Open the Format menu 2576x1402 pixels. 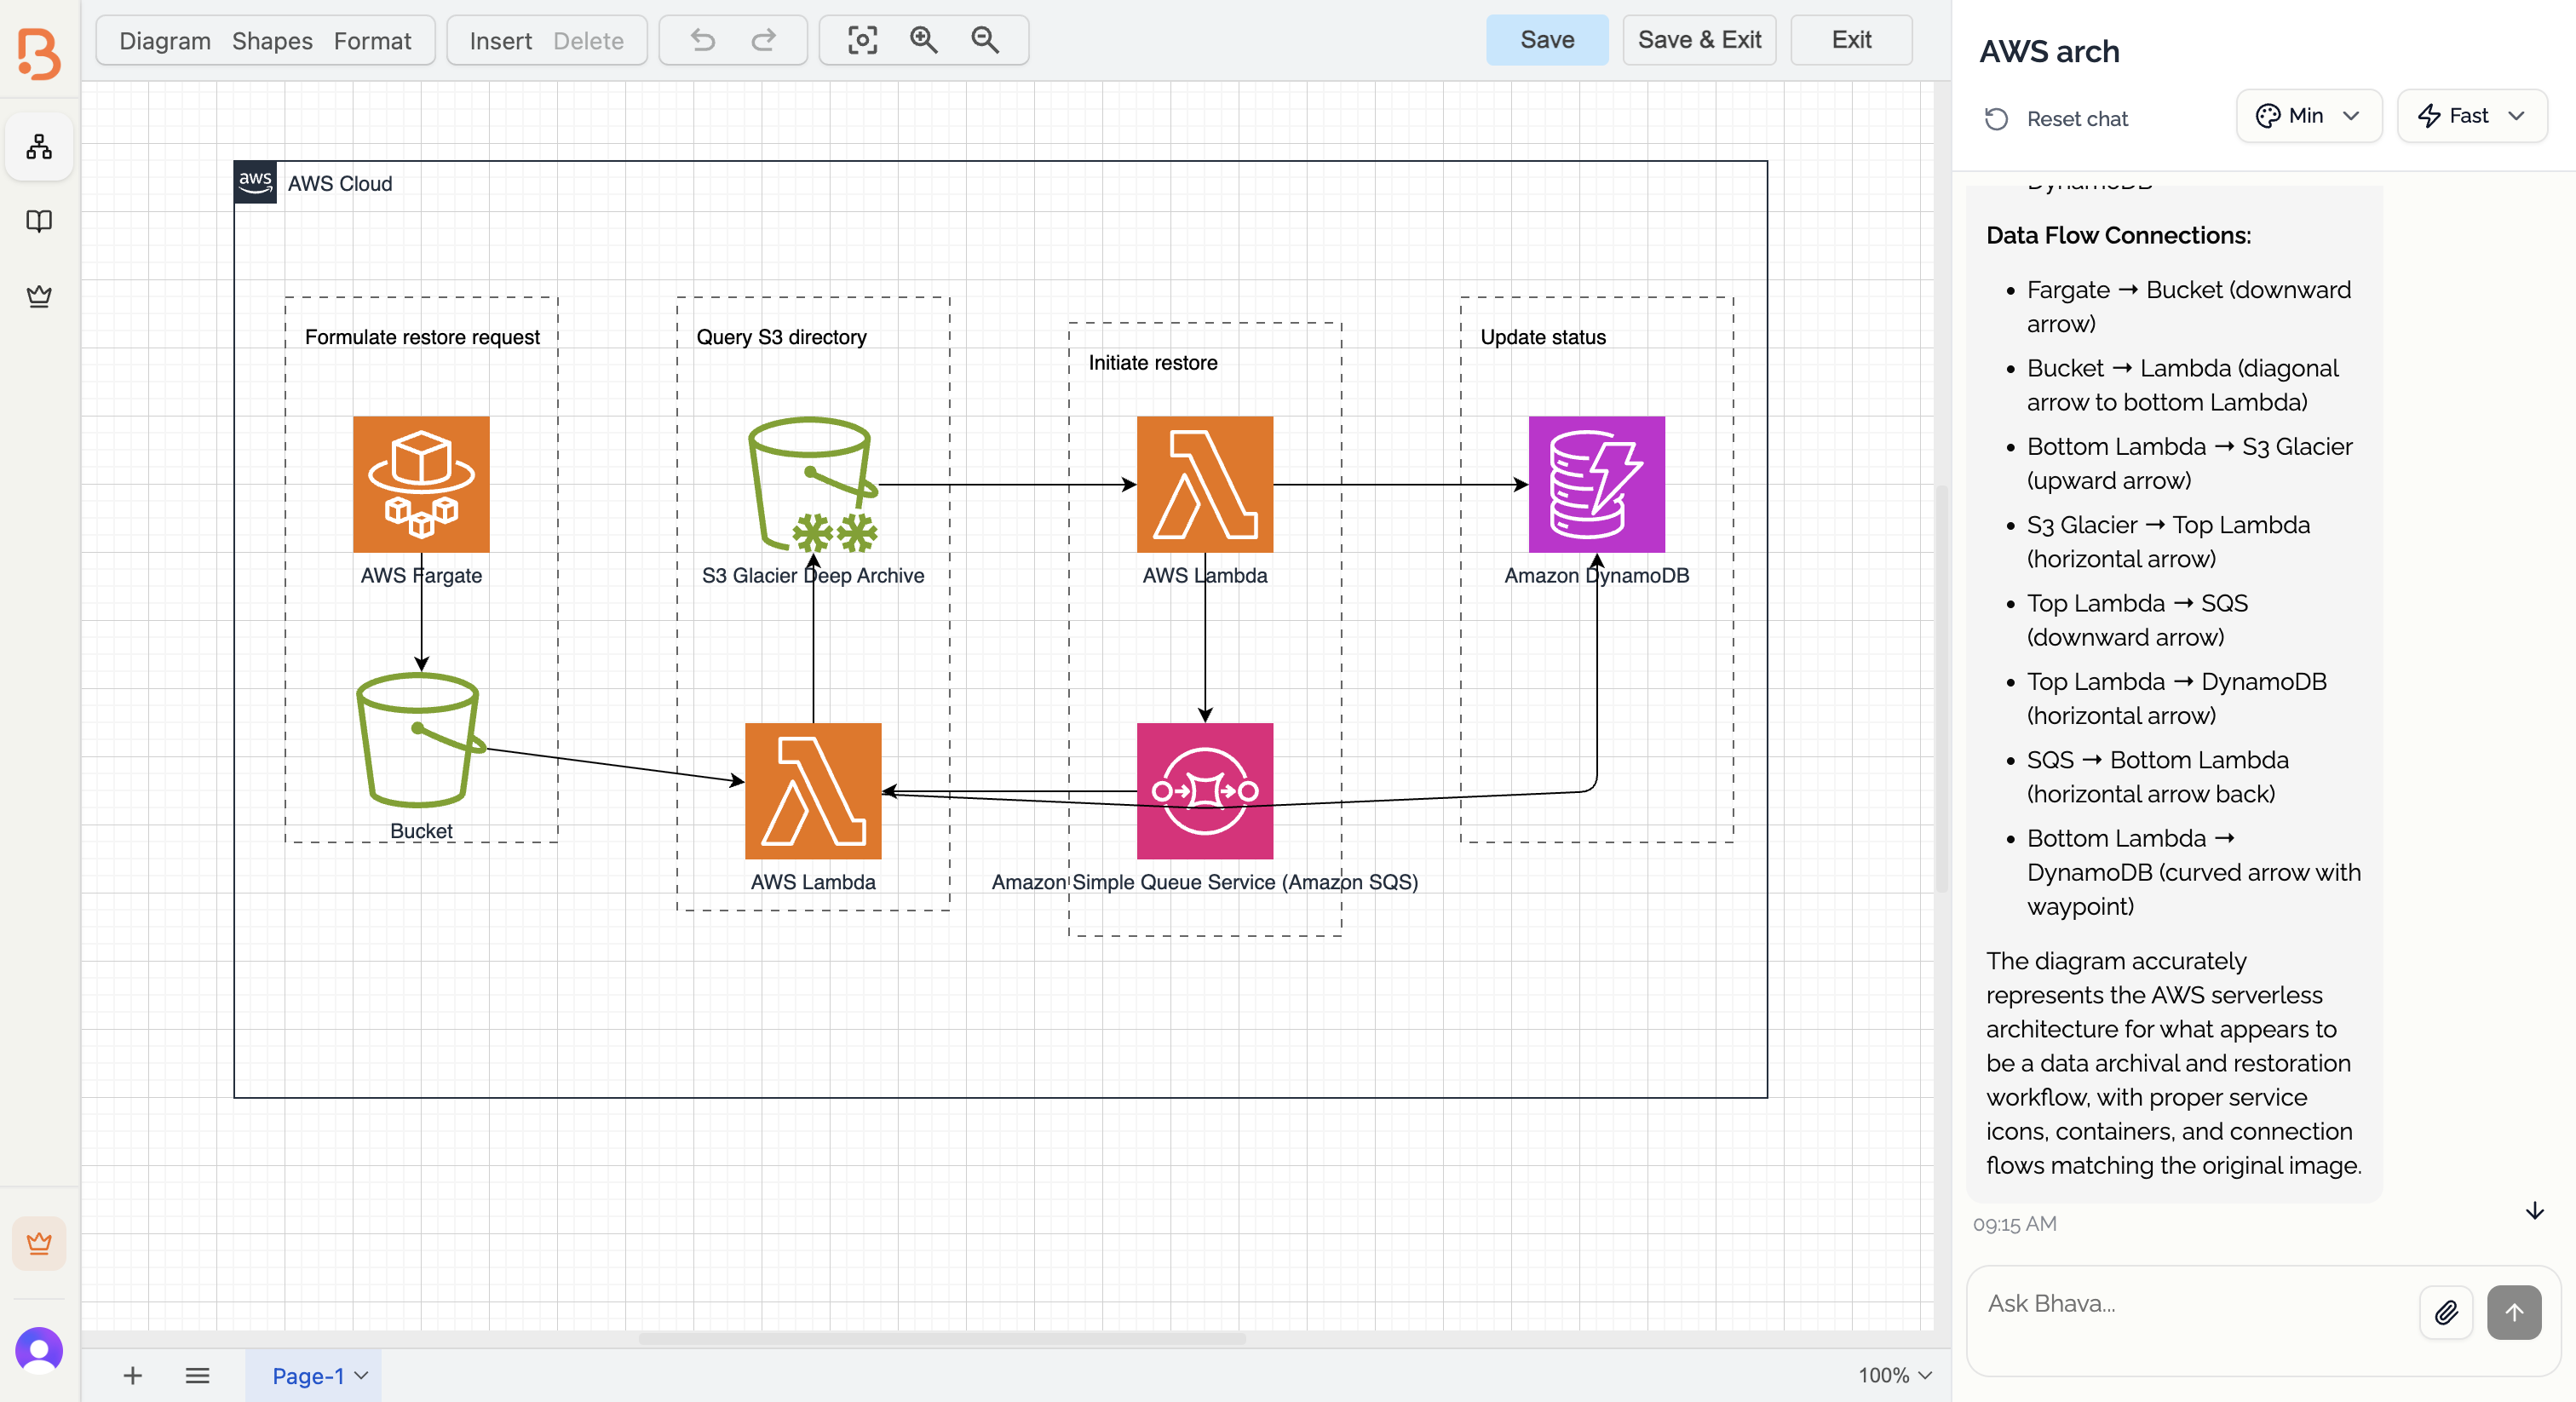click(372, 41)
